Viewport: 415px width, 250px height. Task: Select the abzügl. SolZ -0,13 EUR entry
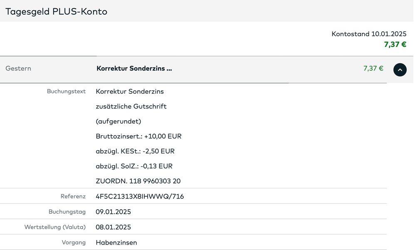[133, 166]
